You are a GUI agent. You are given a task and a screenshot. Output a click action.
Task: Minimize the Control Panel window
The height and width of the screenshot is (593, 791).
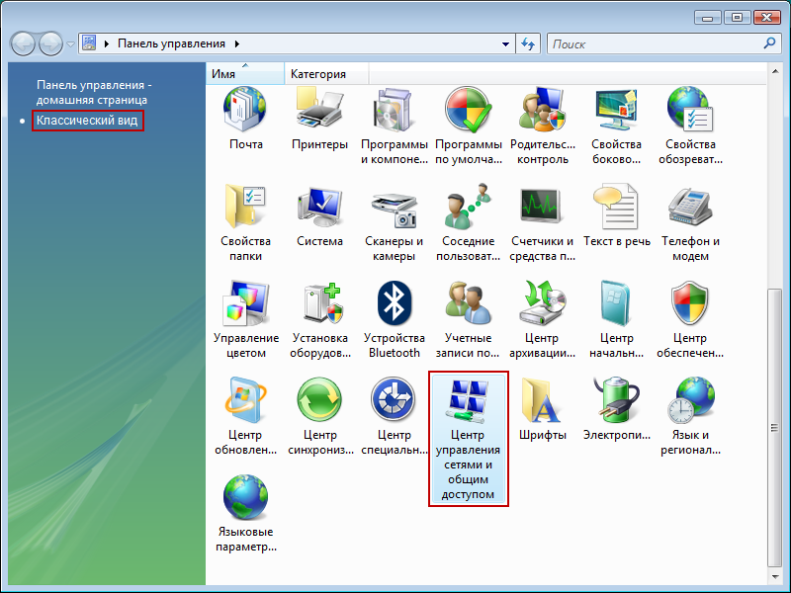tap(707, 18)
